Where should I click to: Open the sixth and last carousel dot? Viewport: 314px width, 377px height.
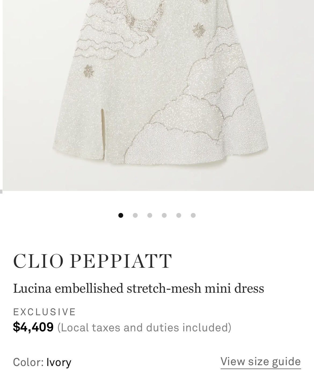tap(193, 215)
